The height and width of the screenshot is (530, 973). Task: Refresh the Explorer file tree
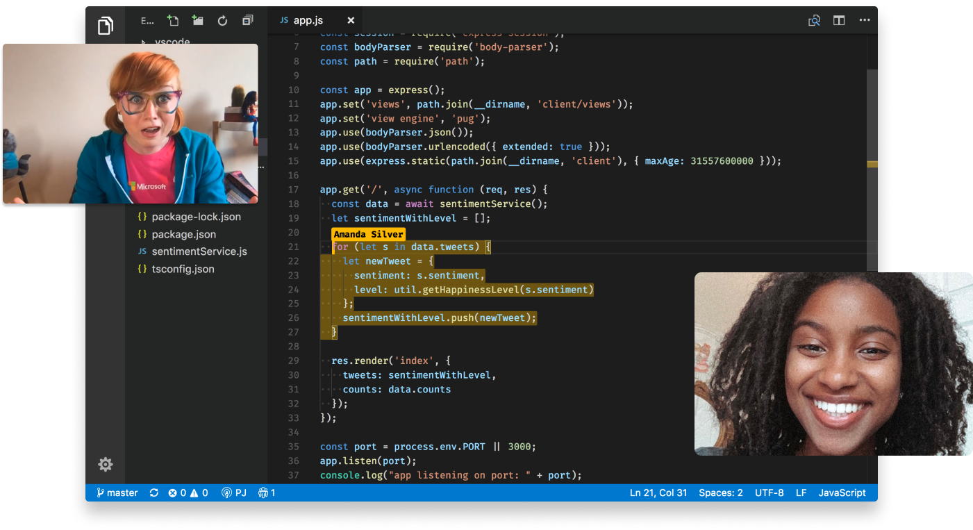pos(222,21)
